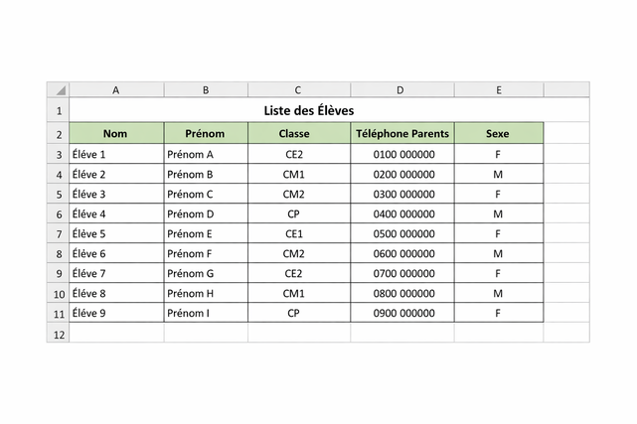Select the 'Prénom' header cell
The width and height of the screenshot is (637, 424).
point(206,134)
